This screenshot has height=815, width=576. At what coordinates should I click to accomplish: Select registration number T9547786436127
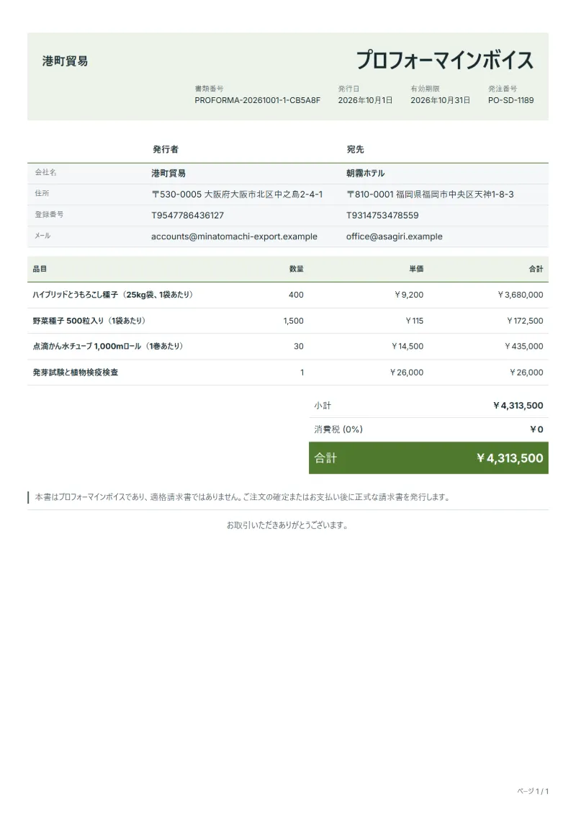(187, 215)
